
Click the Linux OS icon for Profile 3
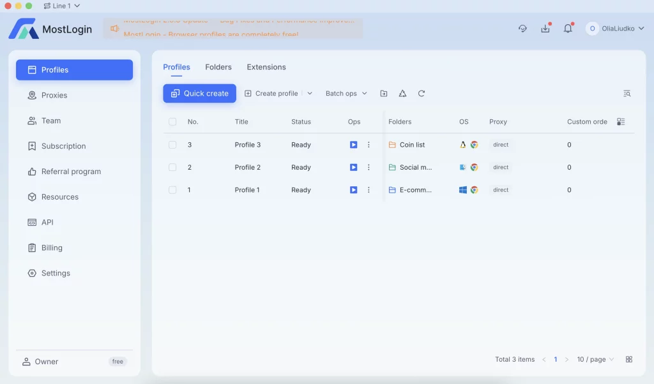pyautogui.click(x=462, y=145)
